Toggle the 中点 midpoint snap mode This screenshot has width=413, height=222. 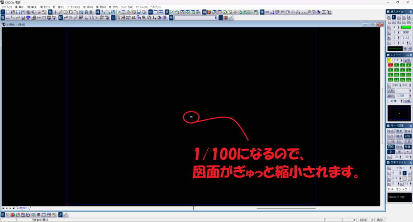tap(390, 131)
